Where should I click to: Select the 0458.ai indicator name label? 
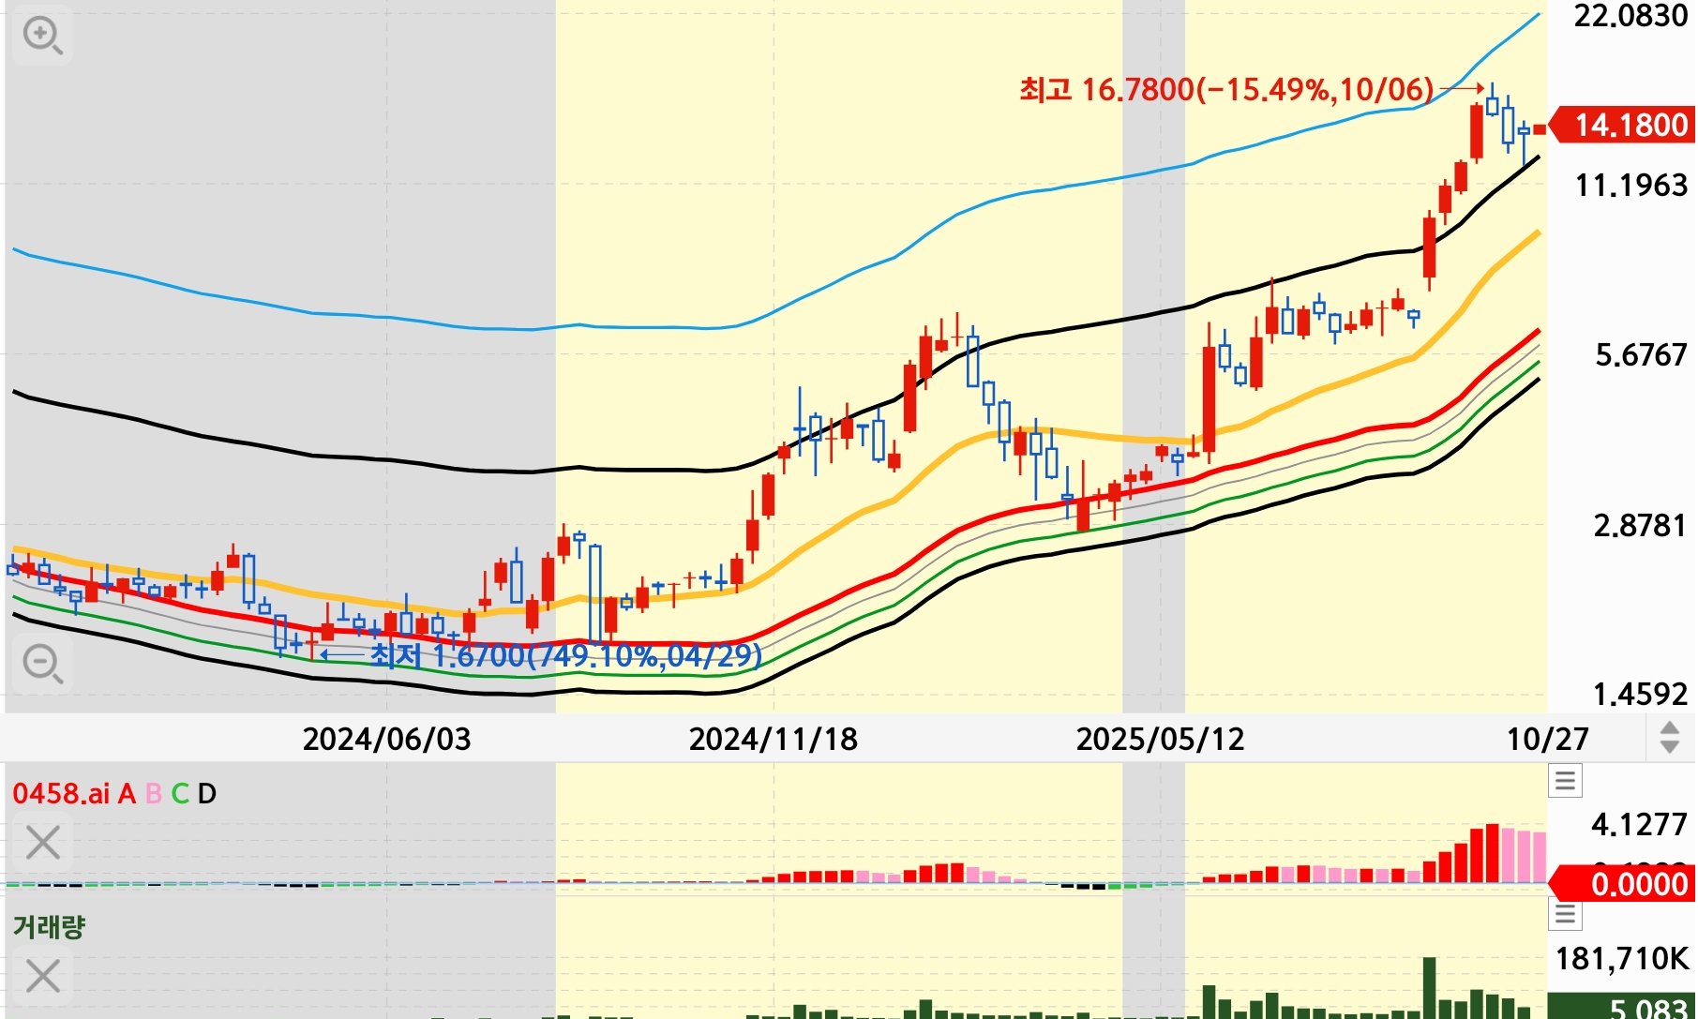61,794
